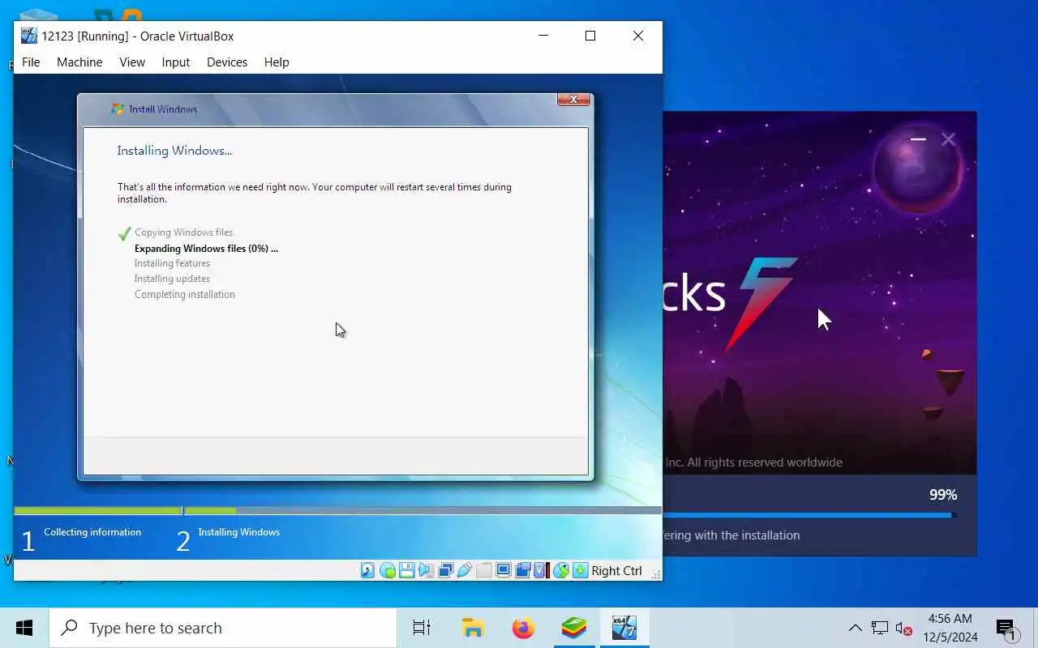Open the File menu in VirtualBox
This screenshot has height=648, width=1038.
(31, 62)
